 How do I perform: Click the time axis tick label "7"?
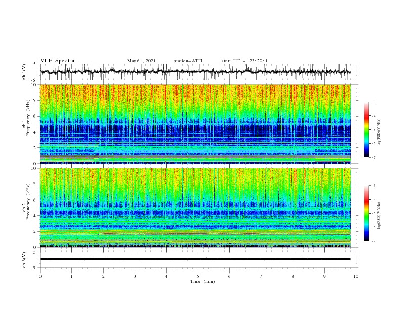click(x=261, y=276)
